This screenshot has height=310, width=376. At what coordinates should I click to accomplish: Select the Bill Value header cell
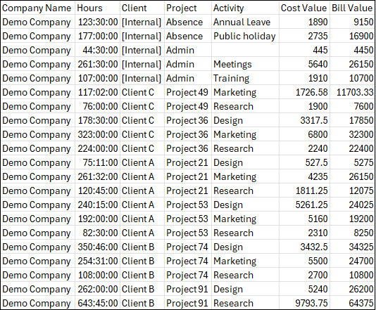pos(353,8)
